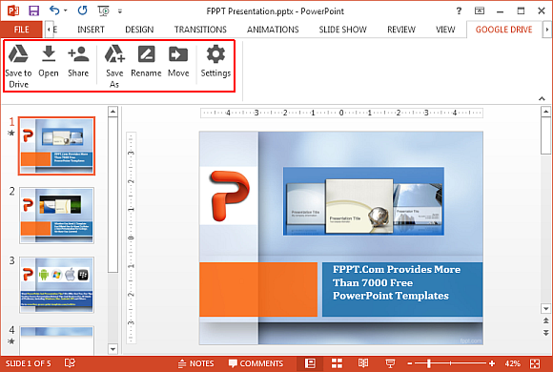This screenshot has height=372, width=553.
Task: Switch to Normal view
Action: coord(310,363)
